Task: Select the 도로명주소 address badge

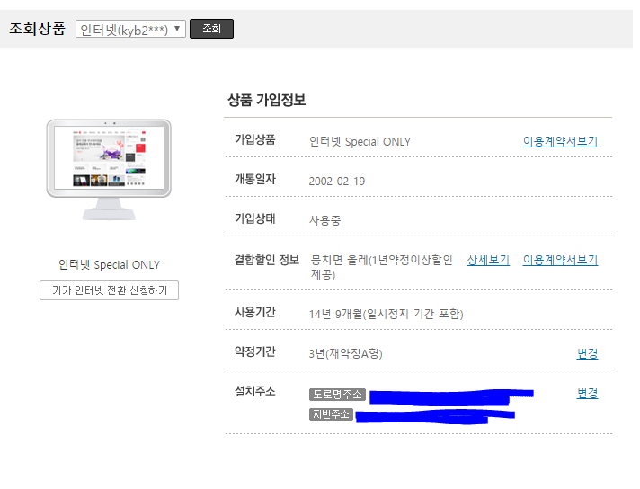Action: click(x=337, y=395)
